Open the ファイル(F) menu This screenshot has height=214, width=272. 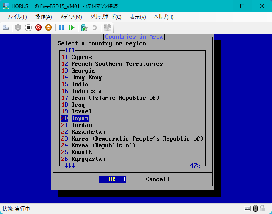point(17,17)
